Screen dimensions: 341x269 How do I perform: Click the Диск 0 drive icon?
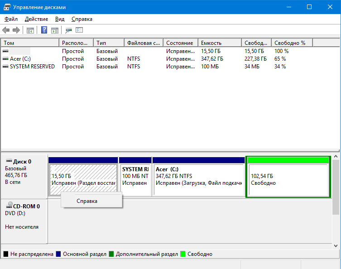(x=9, y=161)
